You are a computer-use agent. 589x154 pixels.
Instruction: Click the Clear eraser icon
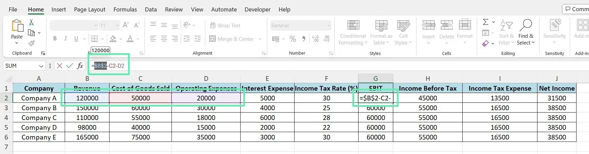coord(486,43)
